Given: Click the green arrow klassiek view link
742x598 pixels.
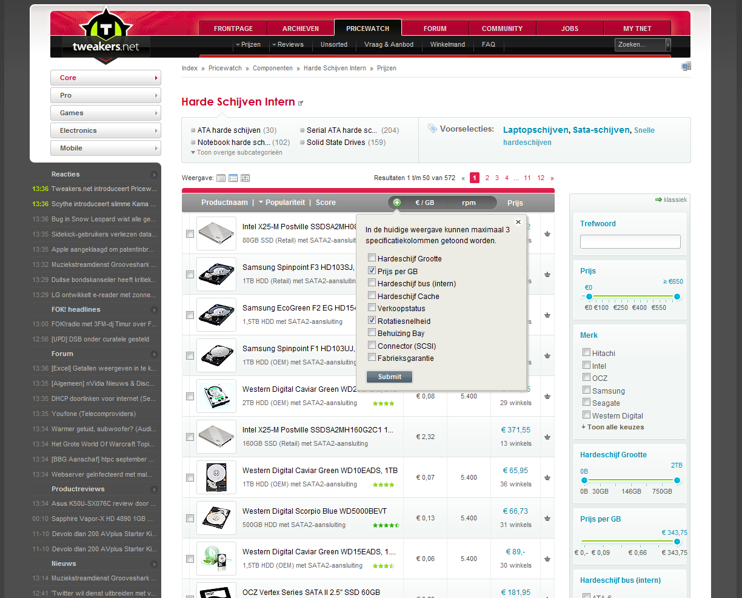Looking at the screenshot, I should point(671,200).
